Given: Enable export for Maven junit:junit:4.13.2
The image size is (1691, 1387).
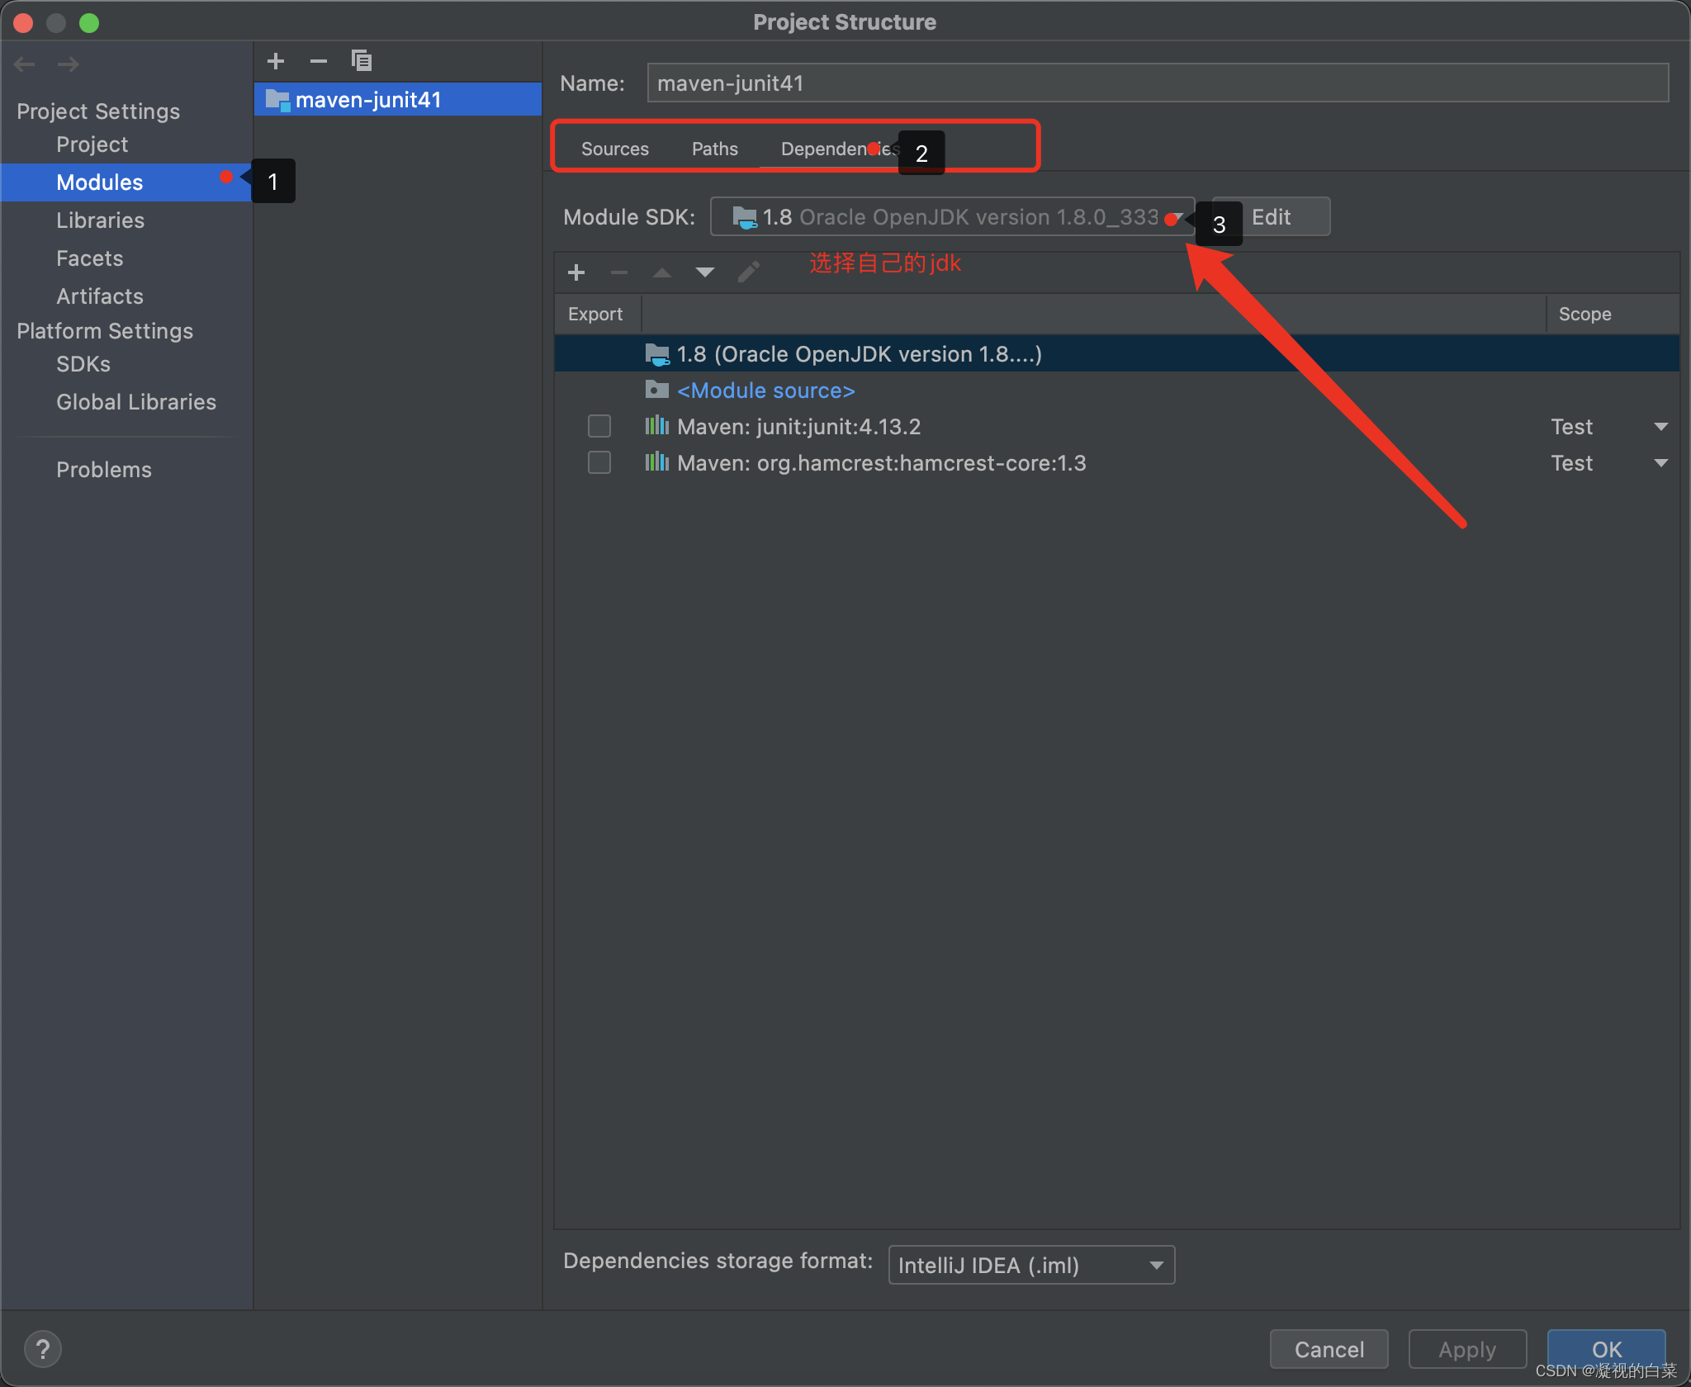Looking at the screenshot, I should (599, 426).
